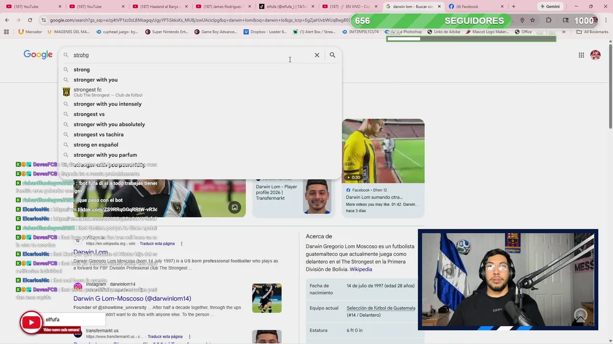
Task: Click "Traducir esta página" on Transfermarkt result
Action: [165, 336]
